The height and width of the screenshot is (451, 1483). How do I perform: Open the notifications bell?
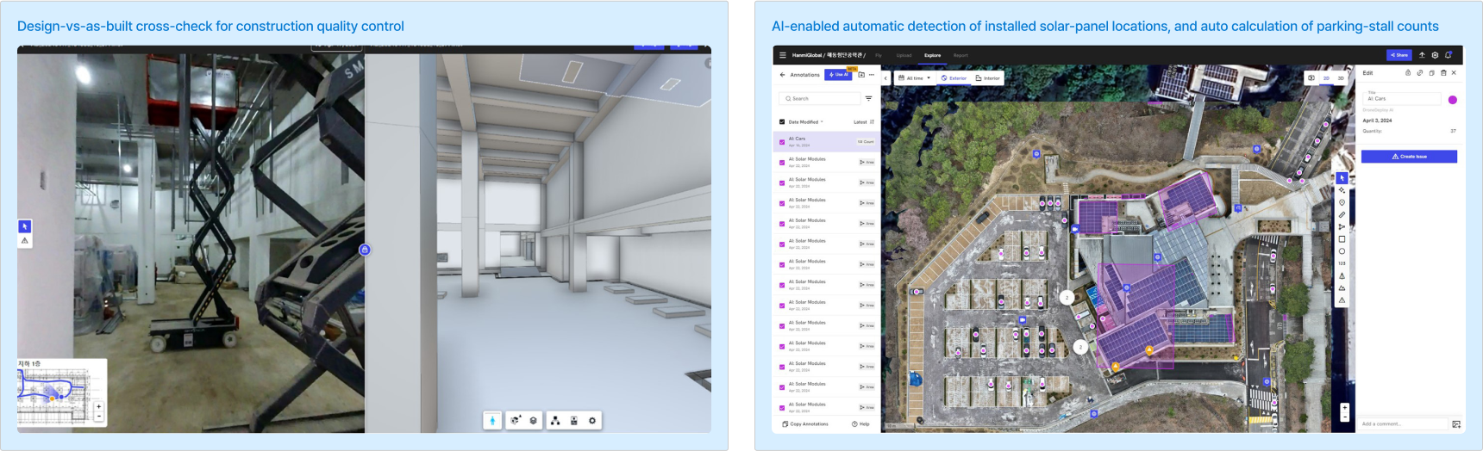pyautogui.click(x=1449, y=55)
